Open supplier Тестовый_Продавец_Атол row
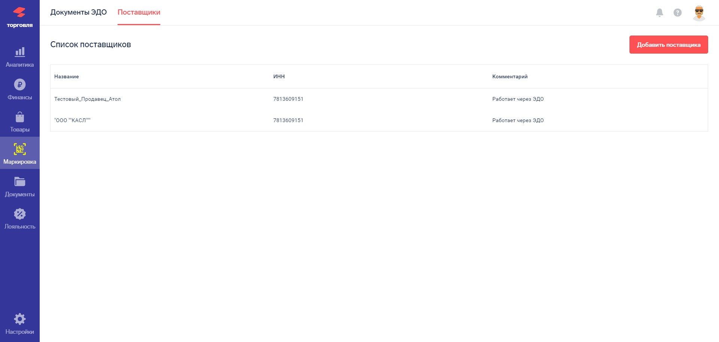This screenshot has height=342, width=719. [87, 99]
